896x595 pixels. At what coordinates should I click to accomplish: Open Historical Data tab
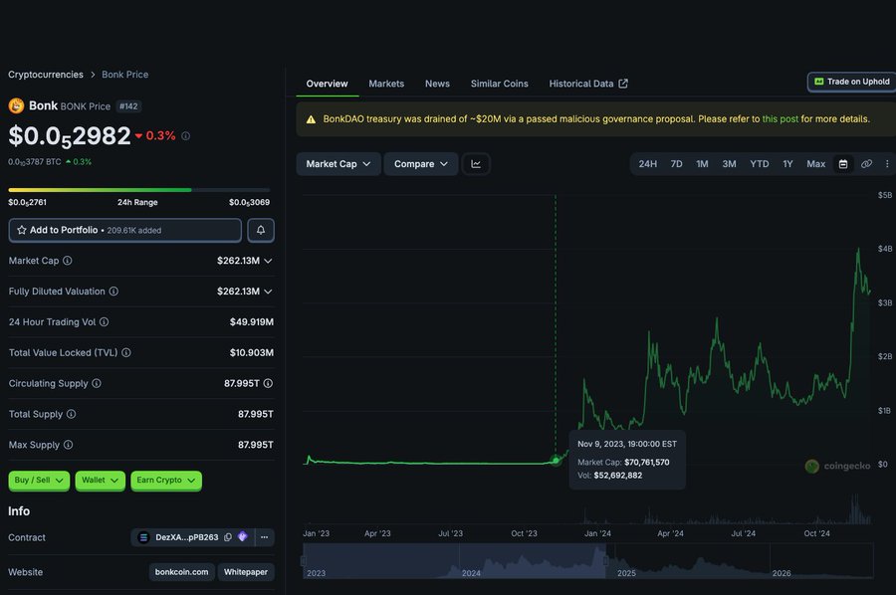588,84
